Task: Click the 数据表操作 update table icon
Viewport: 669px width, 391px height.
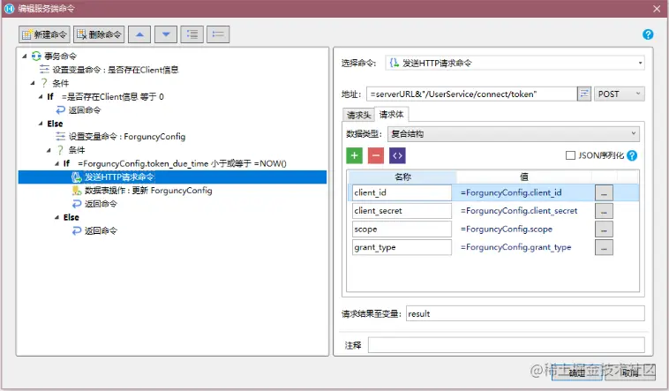Action: point(77,191)
